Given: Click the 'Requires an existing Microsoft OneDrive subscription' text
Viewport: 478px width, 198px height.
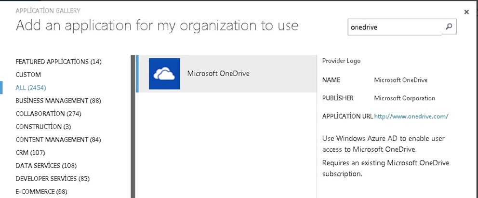Looking at the screenshot, I should (x=385, y=168).
